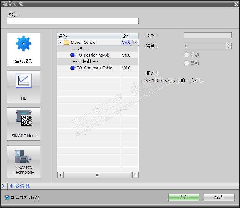This screenshot has width=240, height=208.
Task: Close the 新增对象 dialog
Action: (236, 4)
